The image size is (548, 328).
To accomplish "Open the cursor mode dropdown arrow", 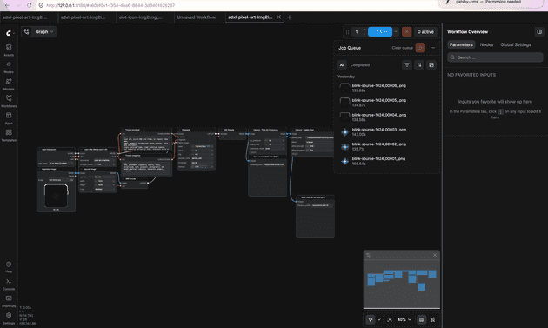I will [x=379, y=319].
